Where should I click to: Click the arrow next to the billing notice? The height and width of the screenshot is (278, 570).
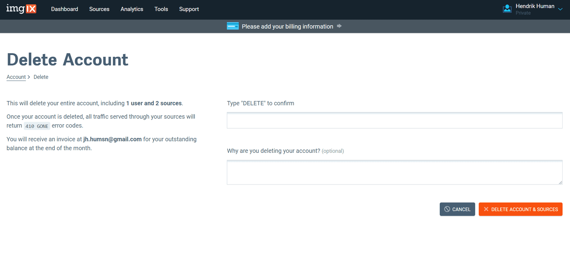click(x=339, y=26)
